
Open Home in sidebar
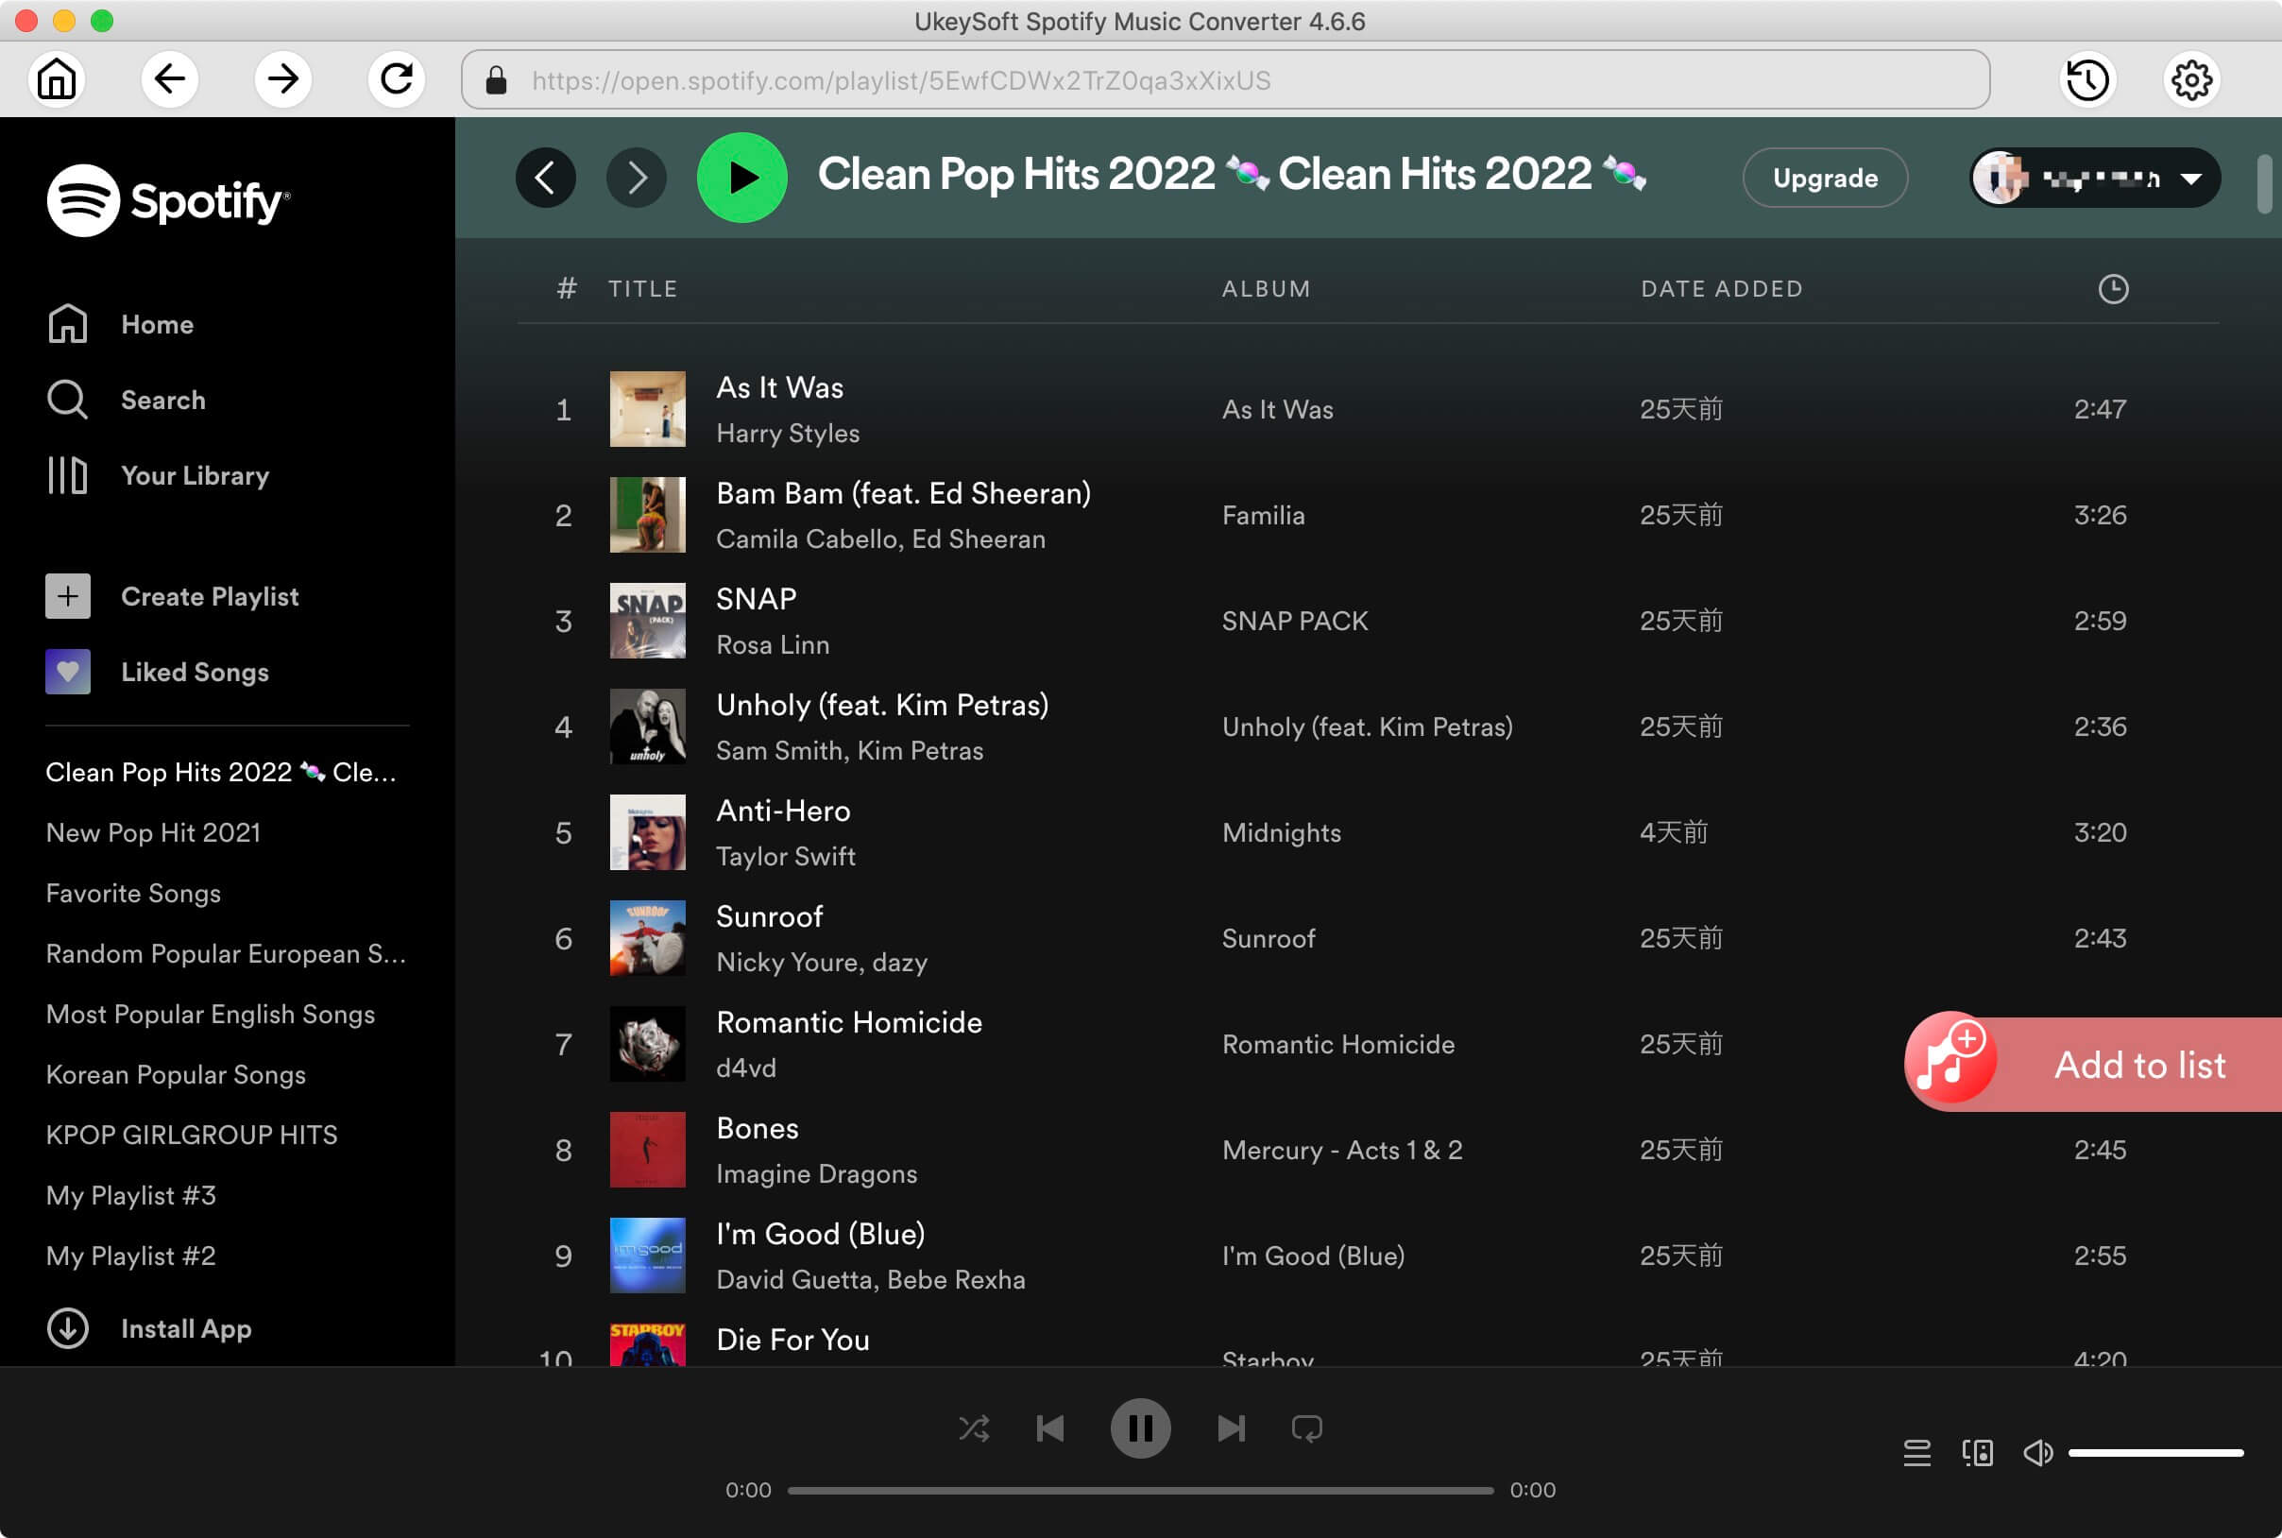[156, 324]
